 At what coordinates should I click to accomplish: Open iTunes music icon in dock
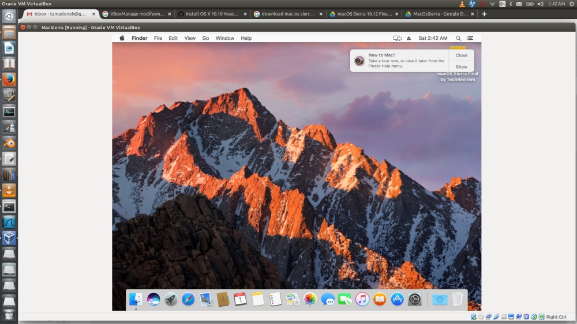[362, 299]
